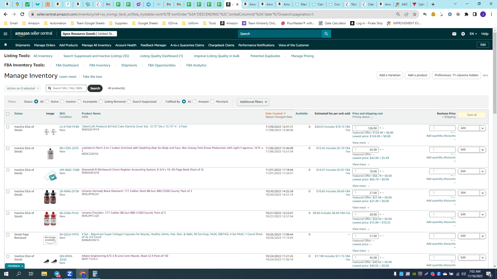Image resolution: width=497 pixels, height=279 pixels.
Task: Open Windows Task View icon
Action: coord(31,274)
